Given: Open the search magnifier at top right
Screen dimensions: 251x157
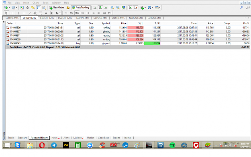Looking at the screenshot, I should [242, 8].
